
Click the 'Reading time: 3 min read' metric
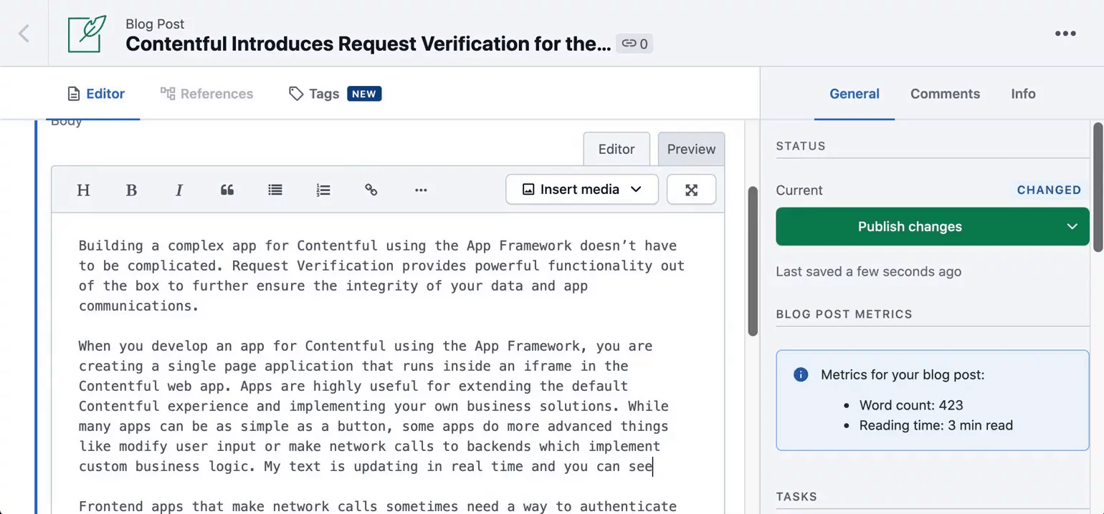936,425
